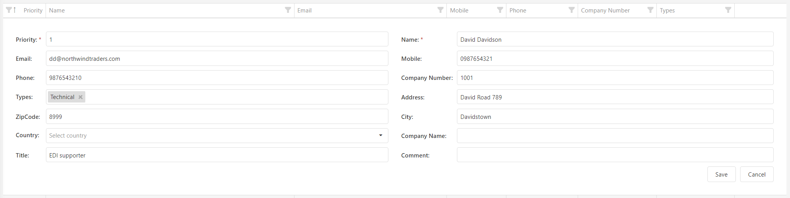The image size is (790, 198).
Task: Cancel editing the contact
Action: 756,175
